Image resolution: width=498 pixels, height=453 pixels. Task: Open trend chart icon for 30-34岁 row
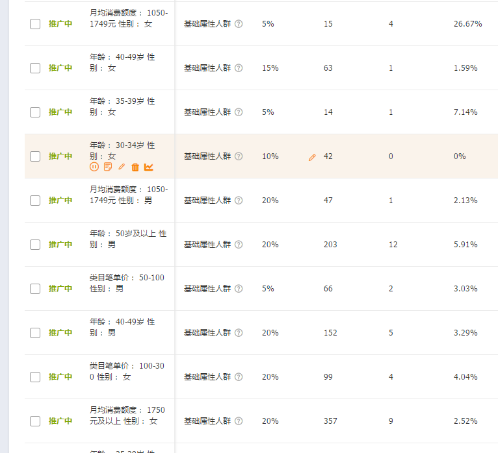tap(149, 167)
